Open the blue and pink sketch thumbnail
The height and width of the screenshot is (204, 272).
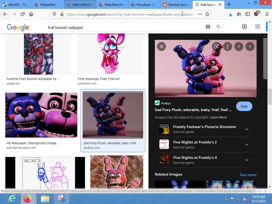(x=45, y=173)
